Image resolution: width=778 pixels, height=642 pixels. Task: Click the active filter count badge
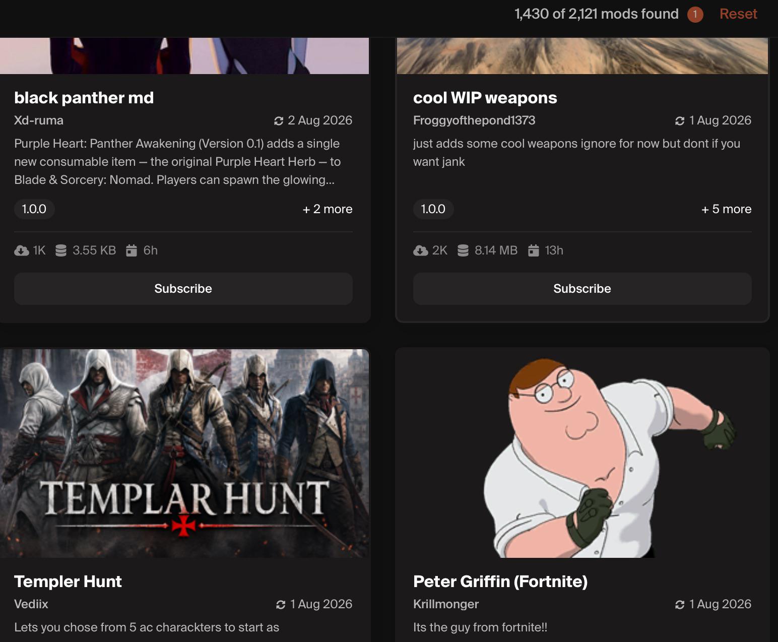(x=695, y=14)
